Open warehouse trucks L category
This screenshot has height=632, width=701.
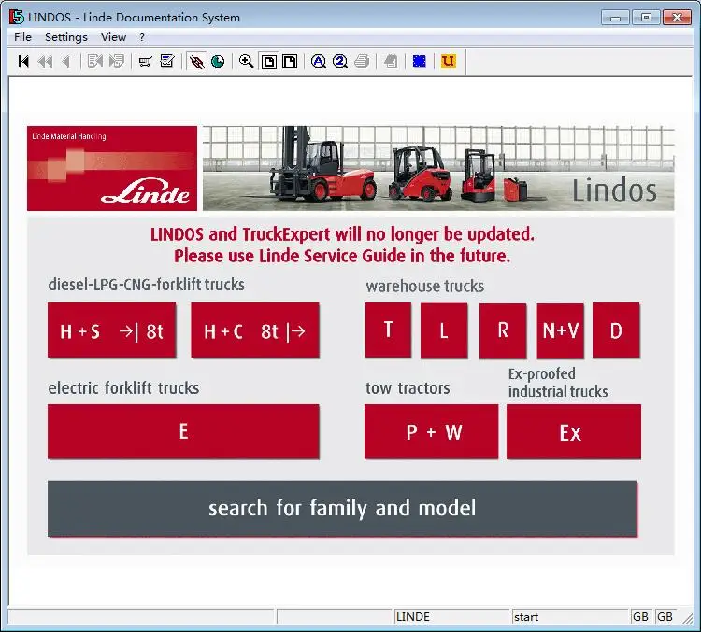(x=444, y=330)
